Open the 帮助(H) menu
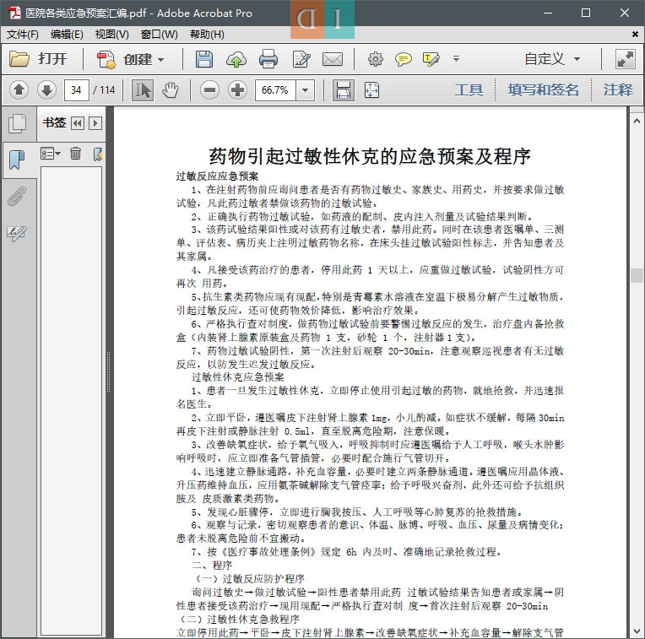645x639 pixels. (207, 34)
